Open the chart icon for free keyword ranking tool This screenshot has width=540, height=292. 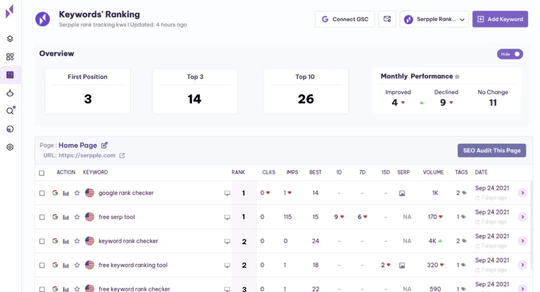pos(66,265)
